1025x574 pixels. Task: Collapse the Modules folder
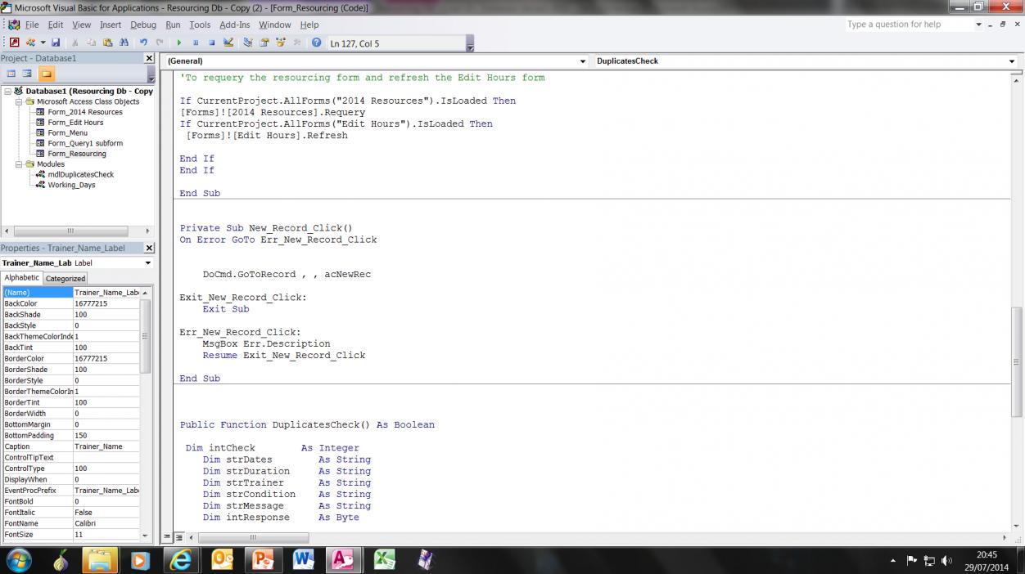point(19,164)
